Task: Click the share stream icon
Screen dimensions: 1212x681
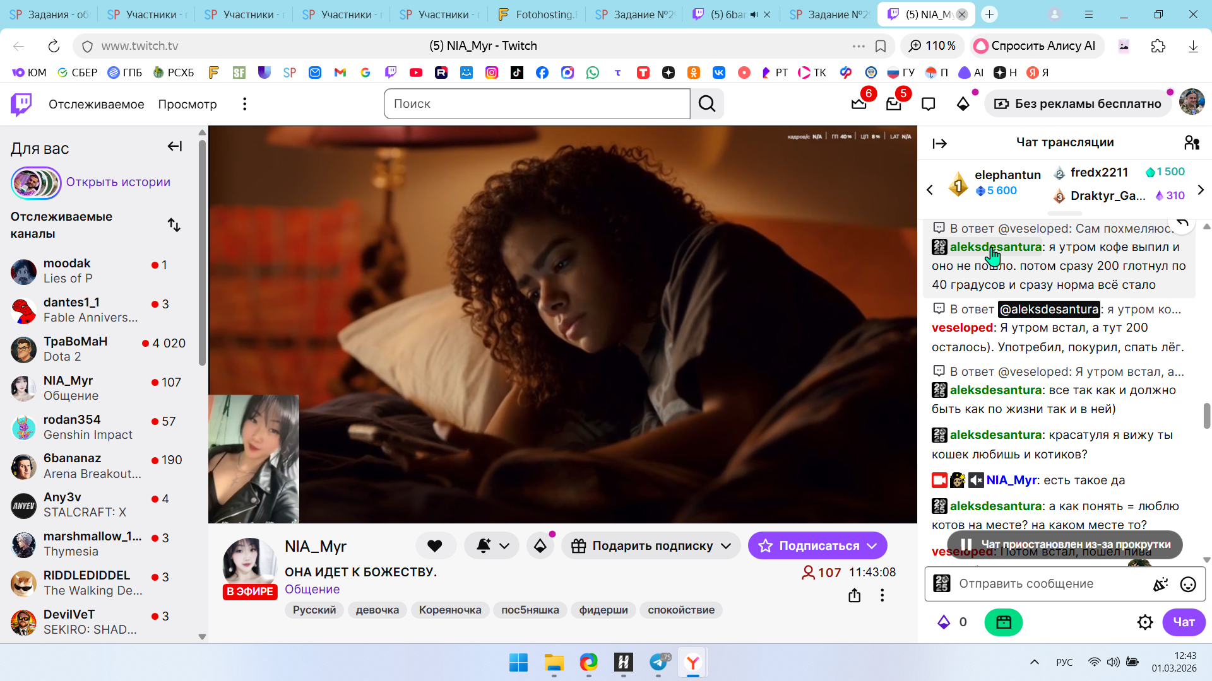Action: pos(855,595)
